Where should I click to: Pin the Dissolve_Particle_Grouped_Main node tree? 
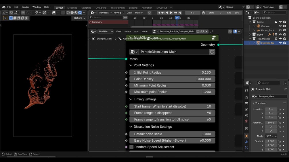(x=212, y=32)
